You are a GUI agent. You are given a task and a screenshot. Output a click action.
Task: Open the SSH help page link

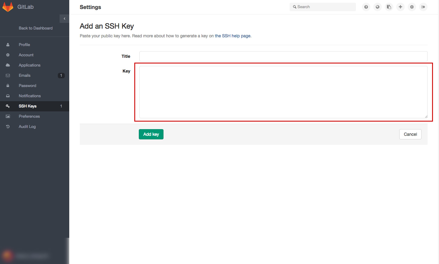click(x=232, y=36)
